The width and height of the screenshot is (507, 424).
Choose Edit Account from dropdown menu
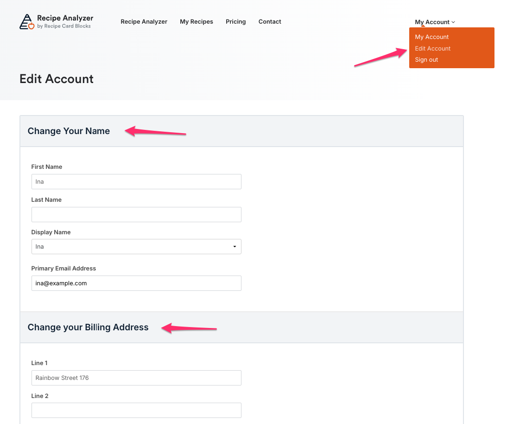point(433,49)
